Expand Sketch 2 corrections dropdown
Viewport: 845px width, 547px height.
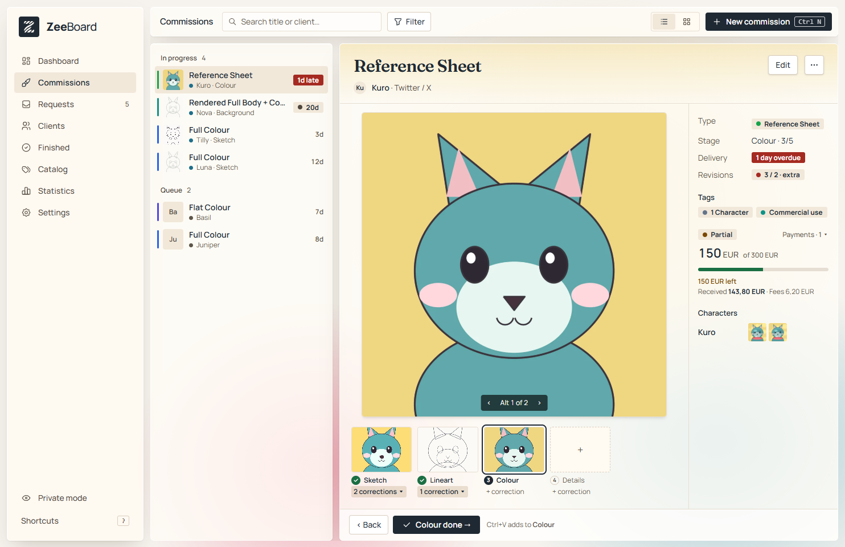pyautogui.click(x=379, y=492)
